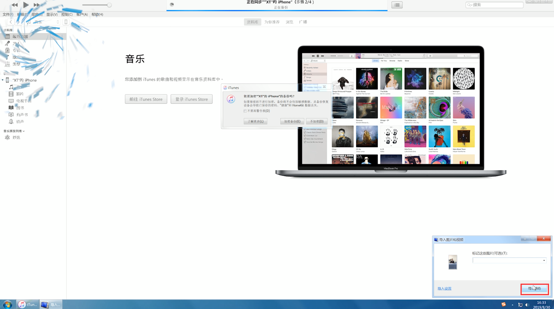Image resolution: width=554 pixels, height=309 pixels.
Task: Open the Up Next list button
Action: 397,5
